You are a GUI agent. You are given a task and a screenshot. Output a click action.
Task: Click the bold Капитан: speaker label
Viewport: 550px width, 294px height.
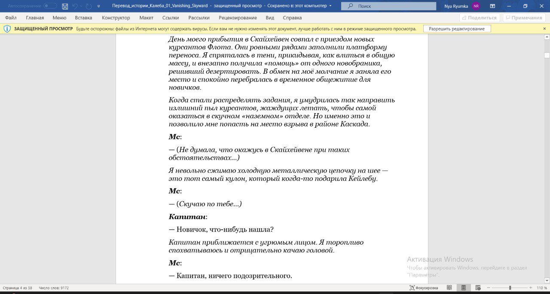188,216
